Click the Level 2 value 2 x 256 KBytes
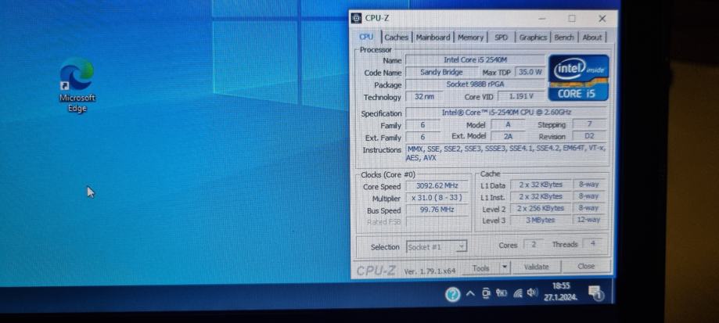 [541, 208]
